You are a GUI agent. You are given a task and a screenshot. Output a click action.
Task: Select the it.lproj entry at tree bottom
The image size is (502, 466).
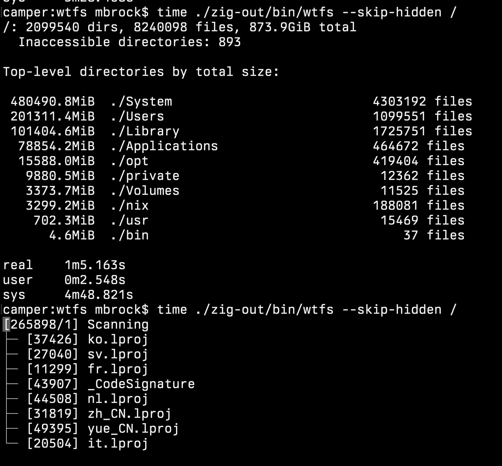point(118,444)
